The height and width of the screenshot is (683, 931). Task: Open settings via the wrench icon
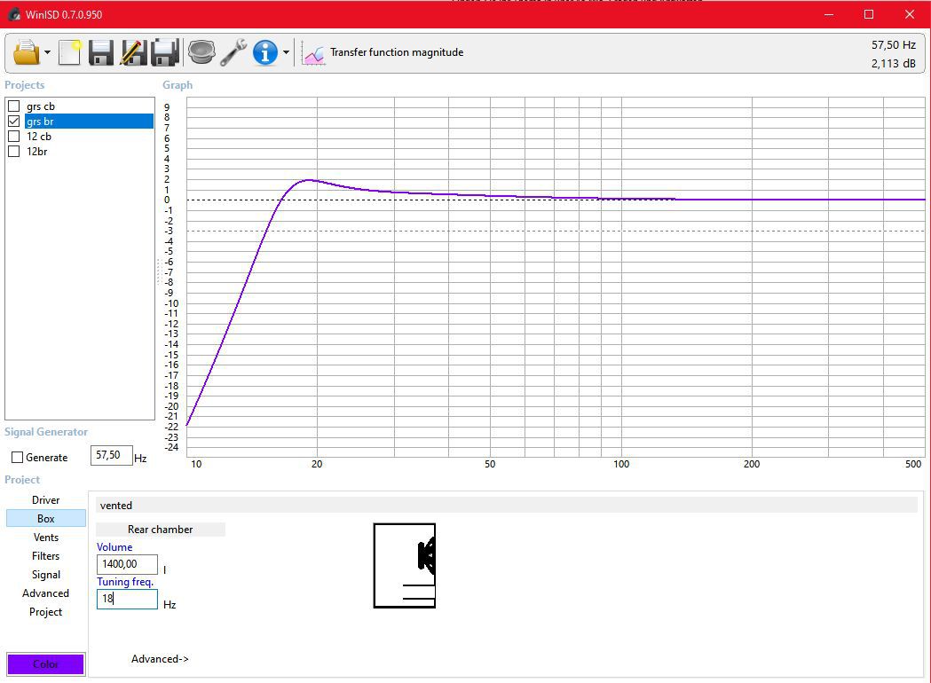tap(233, 52)
